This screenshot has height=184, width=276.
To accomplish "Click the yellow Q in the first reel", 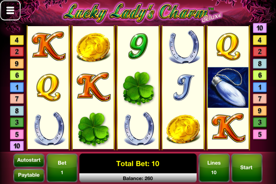I will (48, 87).
